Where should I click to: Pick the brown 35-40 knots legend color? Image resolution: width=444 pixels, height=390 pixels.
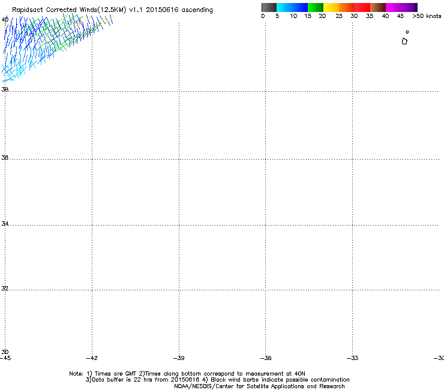[378, 7]
